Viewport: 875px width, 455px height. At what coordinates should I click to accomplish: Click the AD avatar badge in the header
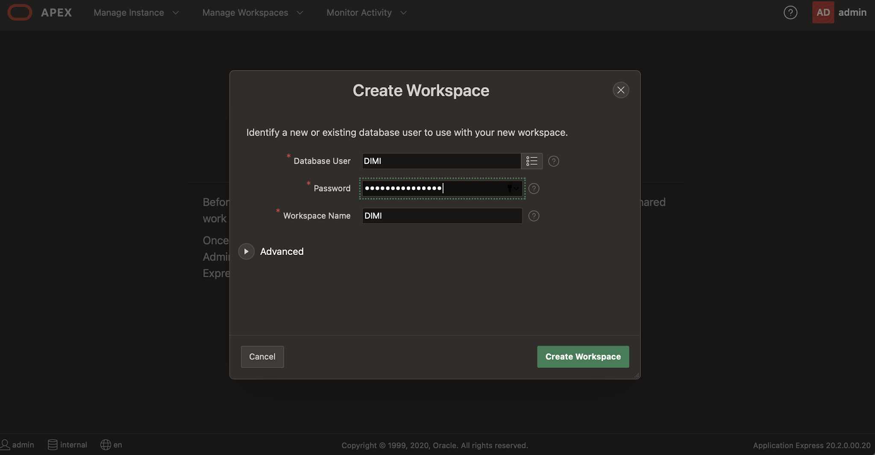pyautogui.click(x=823, y=12)
